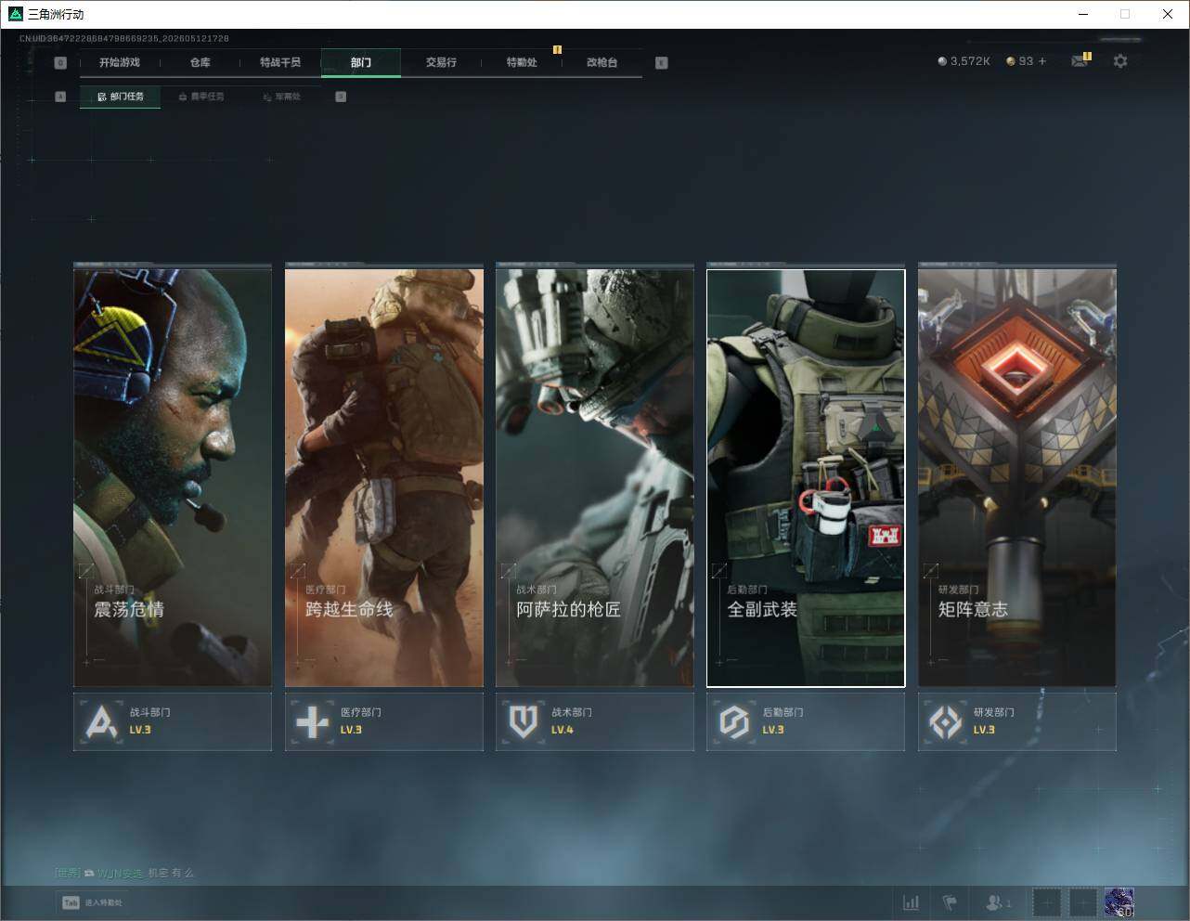The height and width of the screenshot is (921, 1190).
Task: Open the 交易行 tab
Action: 441,62
